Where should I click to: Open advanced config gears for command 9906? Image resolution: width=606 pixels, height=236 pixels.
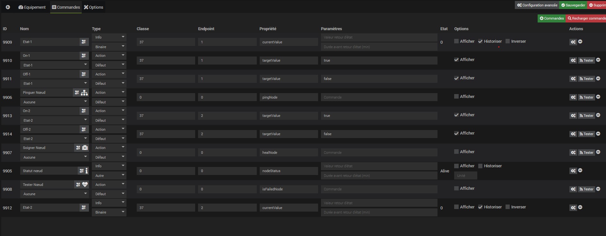pyautogui.click(x=573, y=97)
